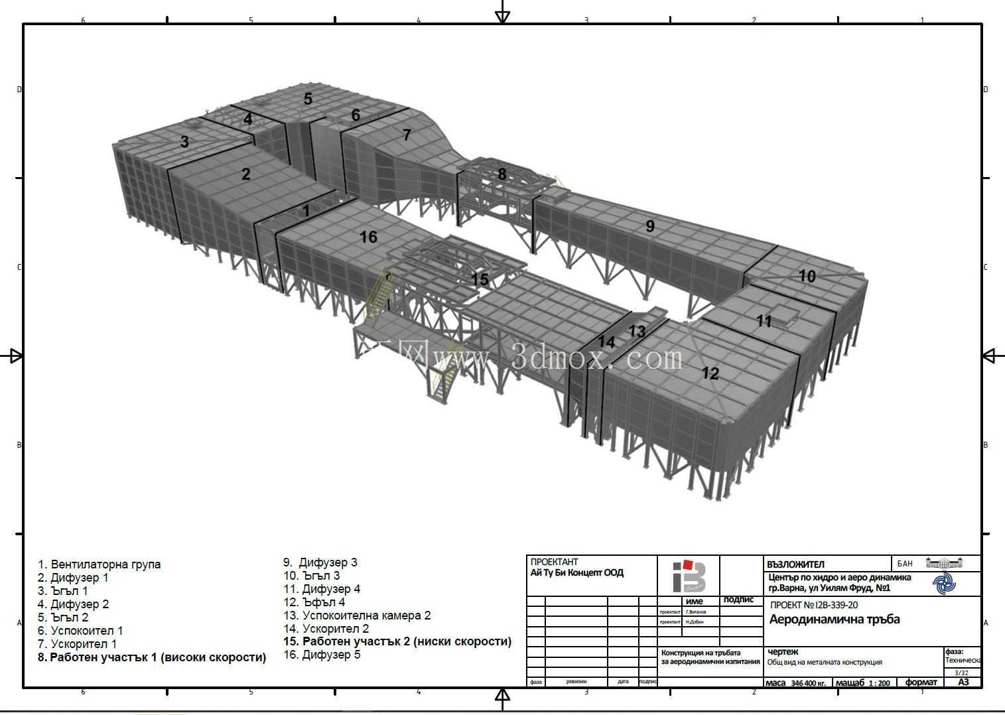Image resolution: width=1005 pixels, height=715 pixels.
Task: Select legend entry '5. Ъгъл 2'
Action: [62, 617]
